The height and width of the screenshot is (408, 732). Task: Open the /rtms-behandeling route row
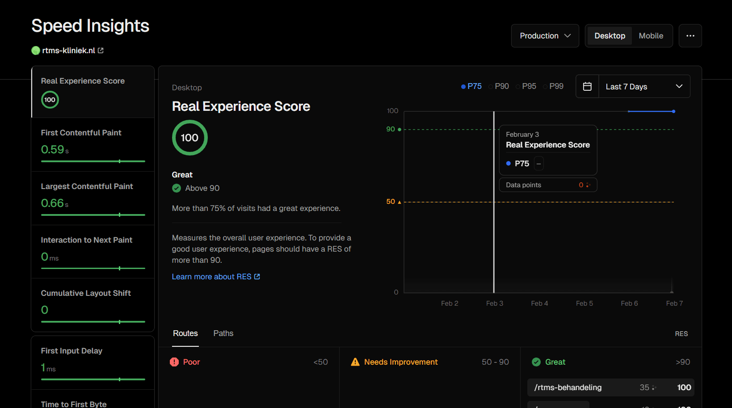pos(611,387)
